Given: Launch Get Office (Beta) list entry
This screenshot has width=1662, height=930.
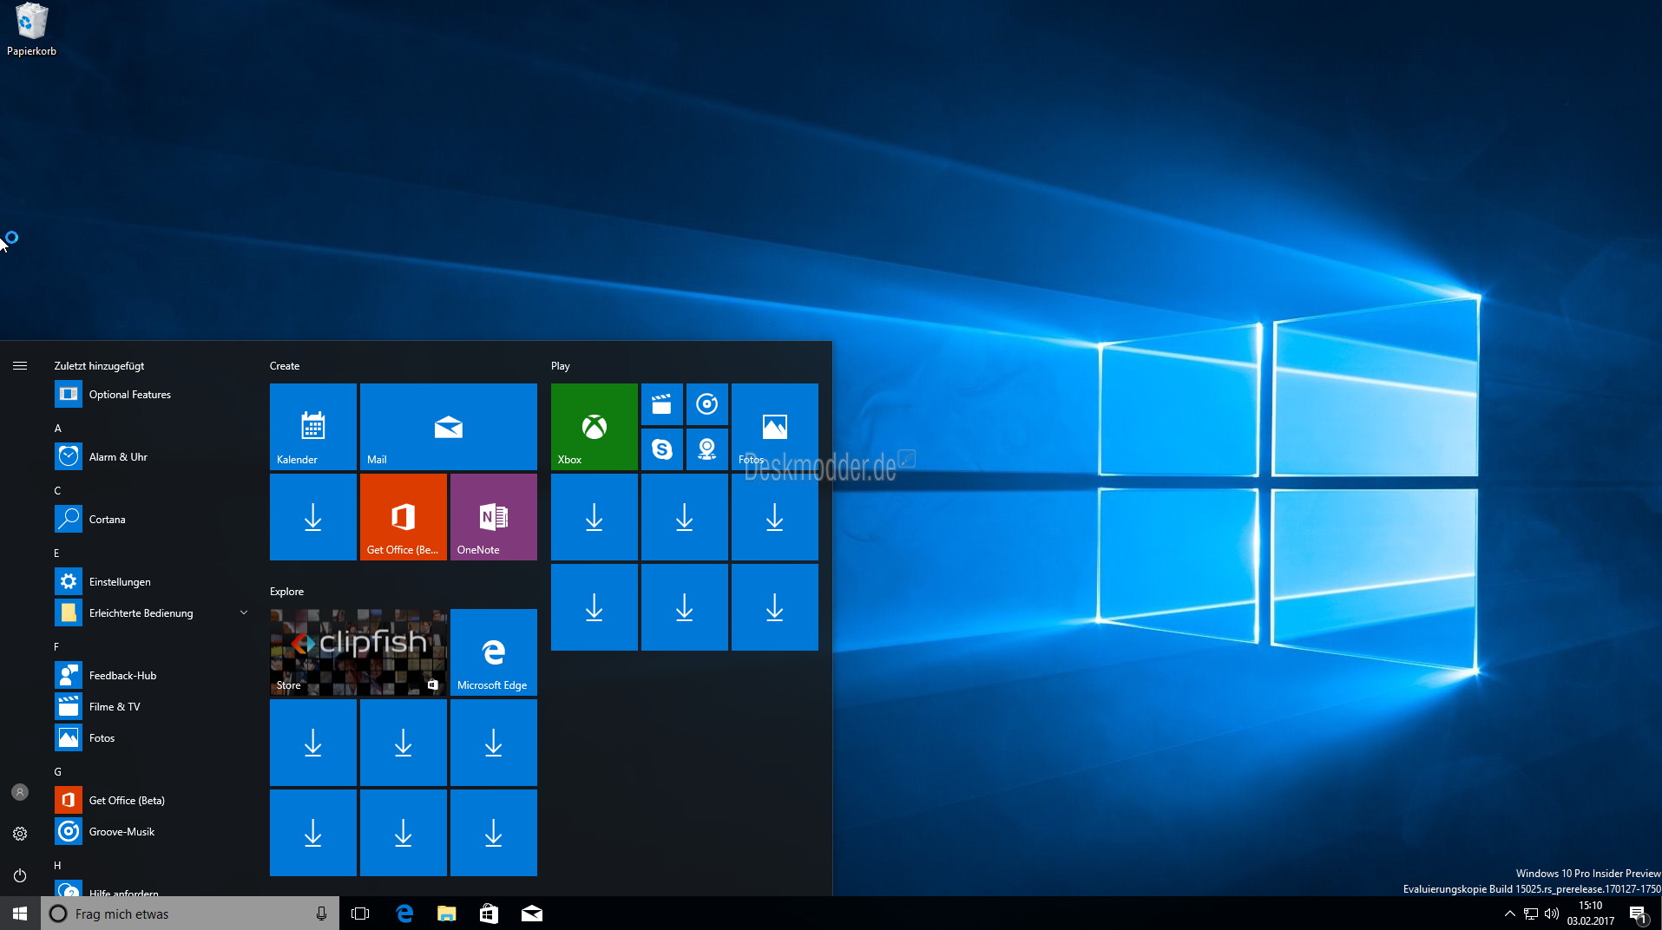Looking at the screenshot, I should pos(152,801).
